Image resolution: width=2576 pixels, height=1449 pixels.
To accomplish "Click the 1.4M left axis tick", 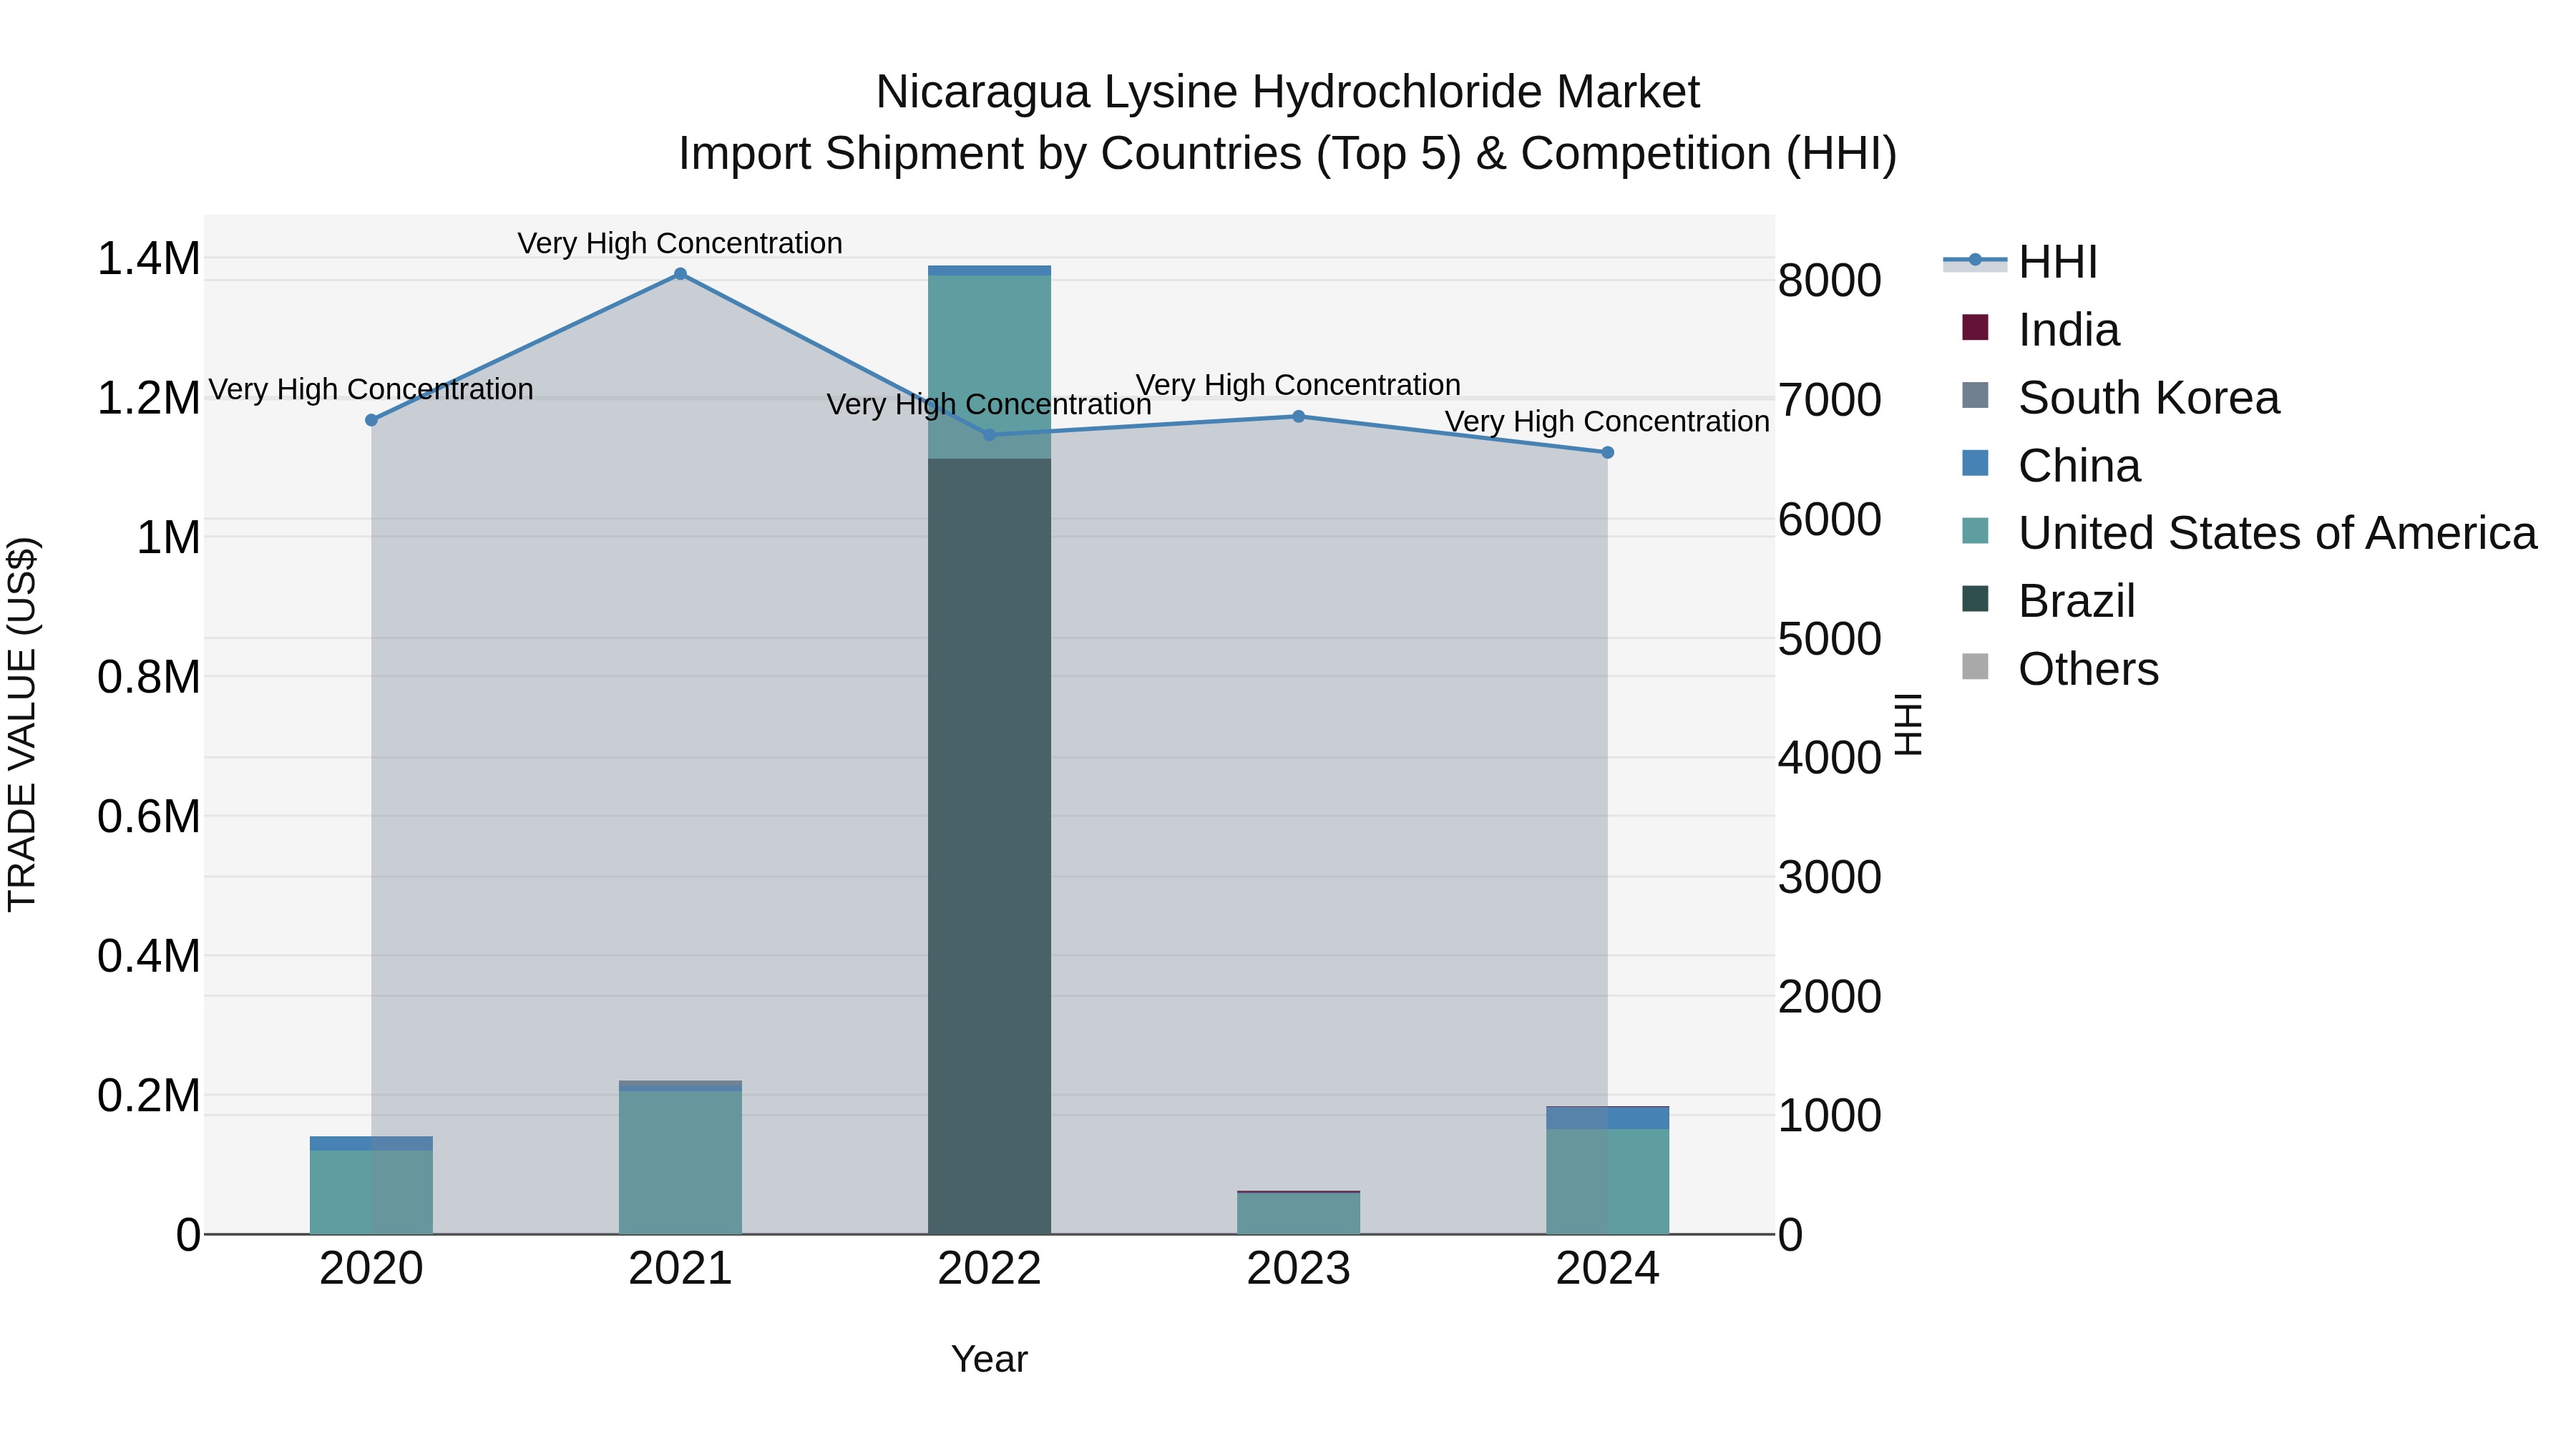I will [148, 259].
